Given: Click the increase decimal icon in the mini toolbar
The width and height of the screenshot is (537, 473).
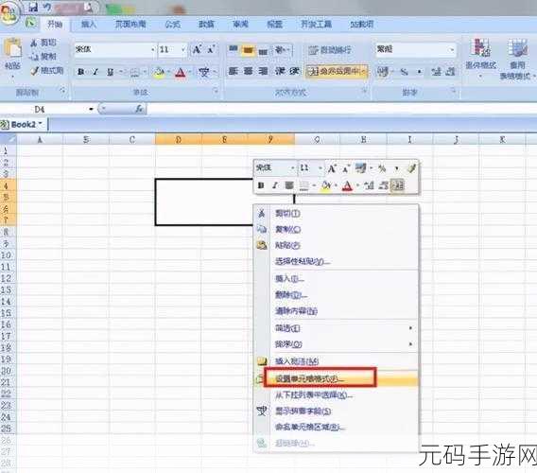Looking at the screenshot, I should click(369, 185).
